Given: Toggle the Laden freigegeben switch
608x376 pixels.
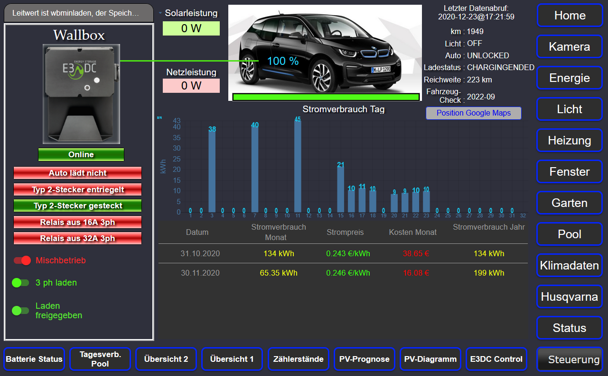Looking at the screenshot, I should 20,311.
